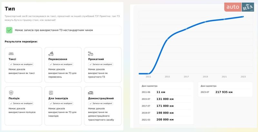Viewport: 258px width, 132px height.
Task: Select the 2015-07 odometer row with 131 000 км
Action: (x=165, y=99)
